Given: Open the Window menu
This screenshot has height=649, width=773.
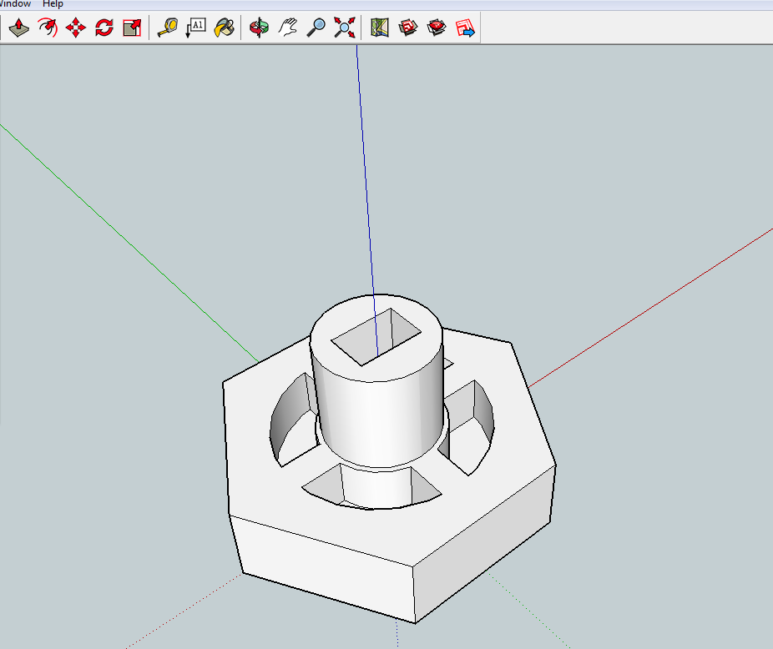Looking at the screenshot, I should click(x=13, y=3).
